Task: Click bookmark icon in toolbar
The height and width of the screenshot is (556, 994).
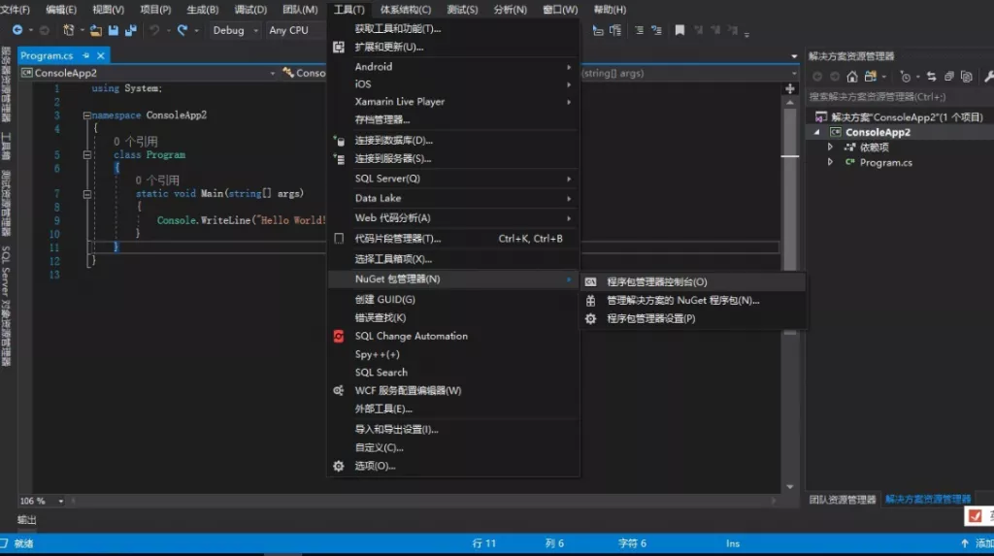Action: tap(679, 30)
